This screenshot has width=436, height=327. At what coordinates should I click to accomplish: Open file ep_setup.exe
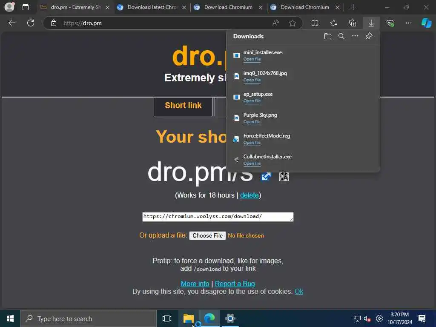[x=252, y=100]
